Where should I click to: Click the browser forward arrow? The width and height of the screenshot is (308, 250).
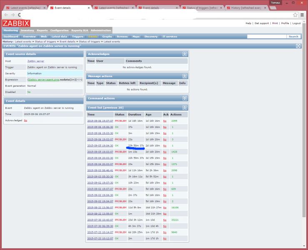point(13,15)
